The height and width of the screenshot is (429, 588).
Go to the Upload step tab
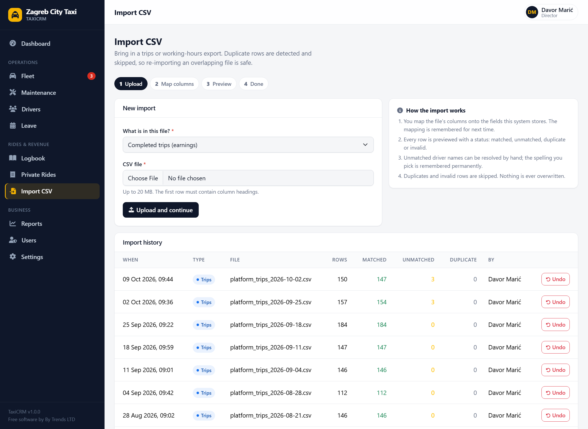pos(131,84)
